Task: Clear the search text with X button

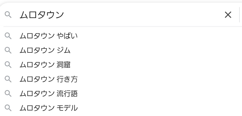Action: coord(228,15)
